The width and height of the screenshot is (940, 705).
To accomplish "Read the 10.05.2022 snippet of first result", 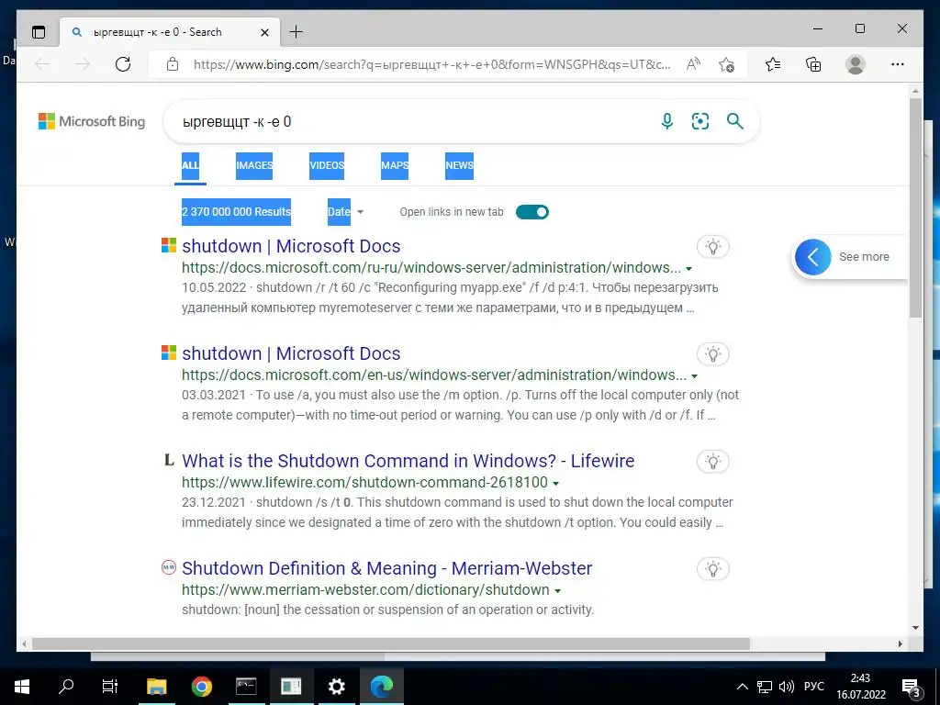I will [450, 297].
